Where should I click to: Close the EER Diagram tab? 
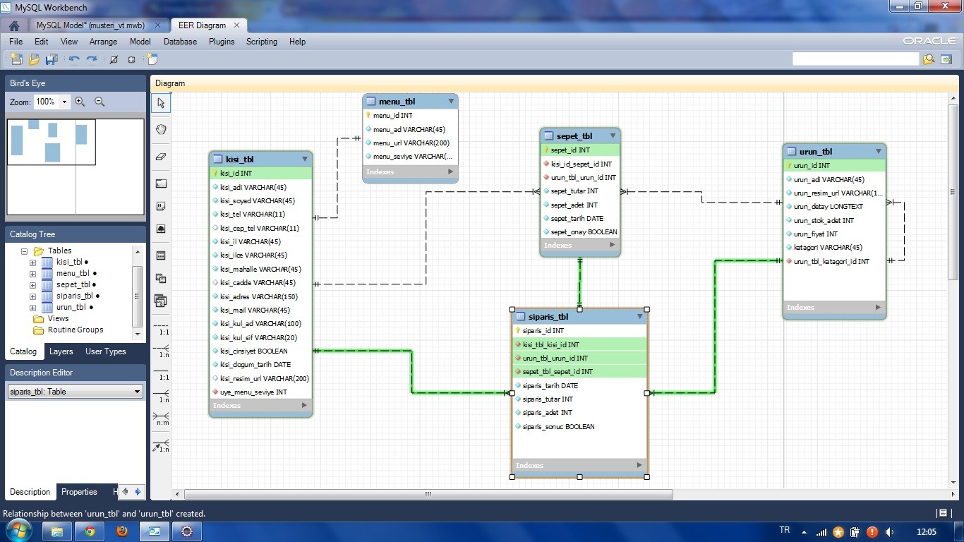[237, 25]
